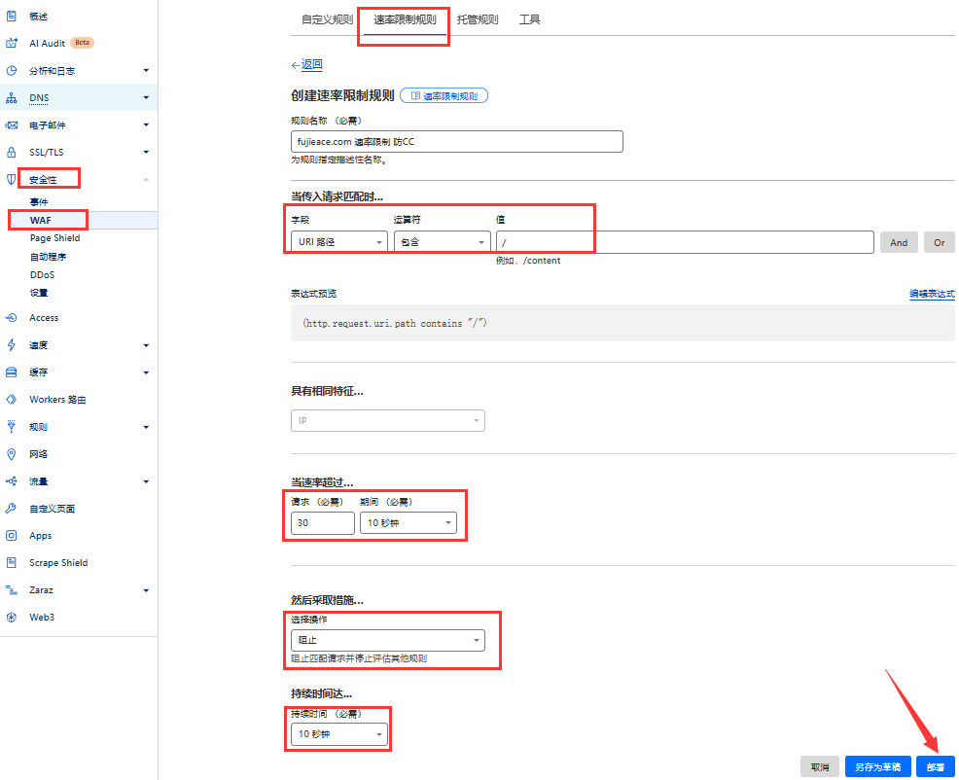Open the Period (期间) dropdown set to 10 秒钟
Screen dimensions: 959x780
click(x=408, y=523)
